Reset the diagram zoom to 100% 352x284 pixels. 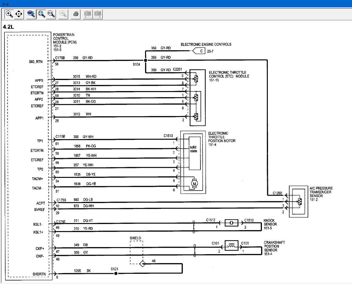click(31, 14)
